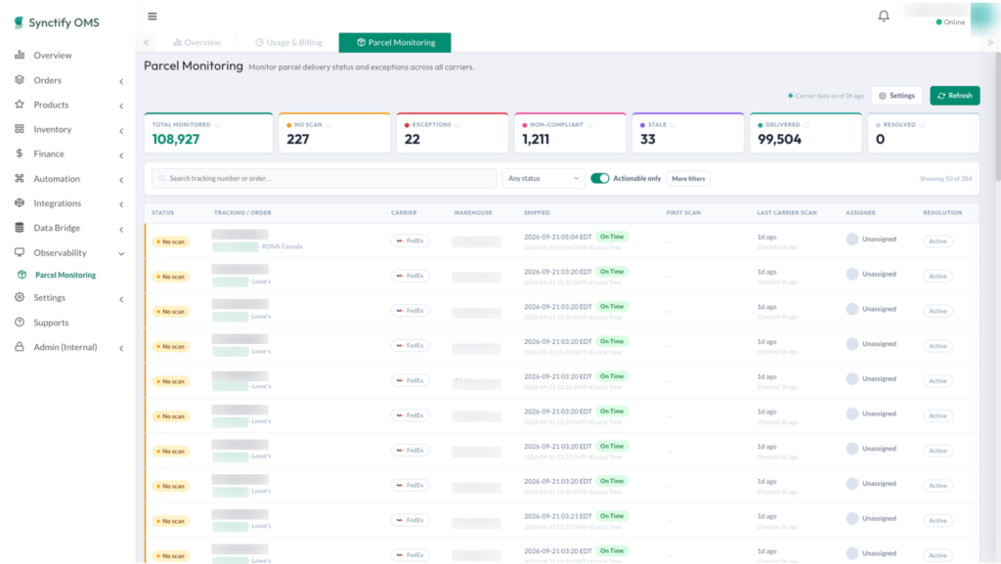Click the Products star icon
1001x564 pixels.
point(20,104)
